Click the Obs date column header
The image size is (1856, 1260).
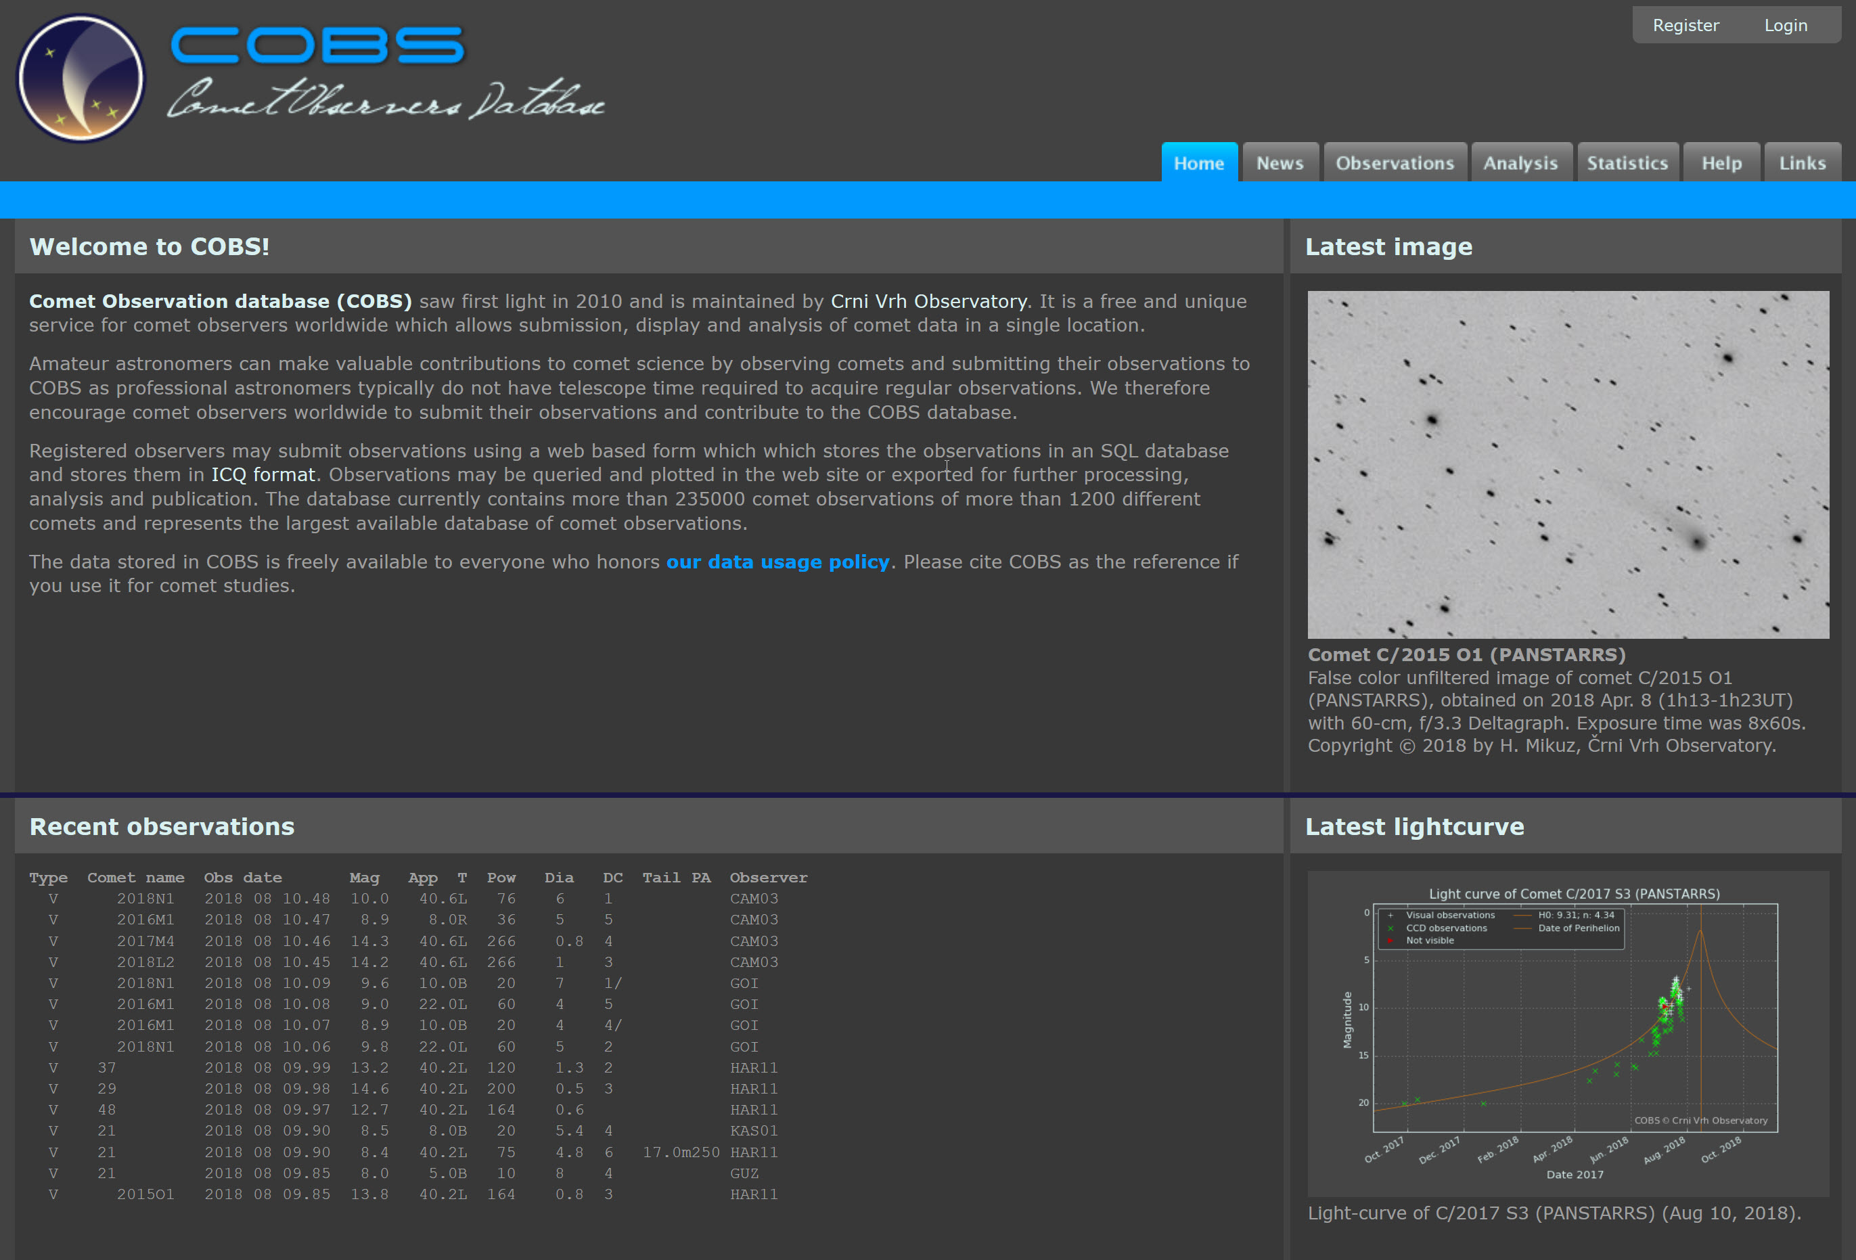[x=243, y=878]
